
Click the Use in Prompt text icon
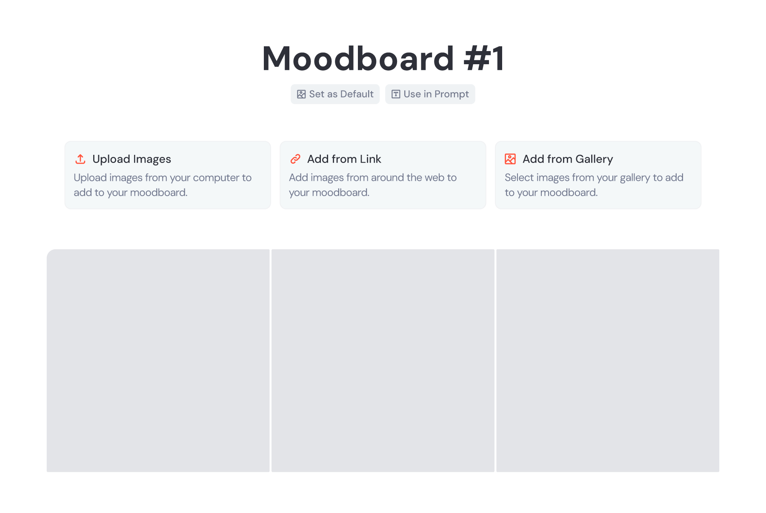(x=396, y=94)
